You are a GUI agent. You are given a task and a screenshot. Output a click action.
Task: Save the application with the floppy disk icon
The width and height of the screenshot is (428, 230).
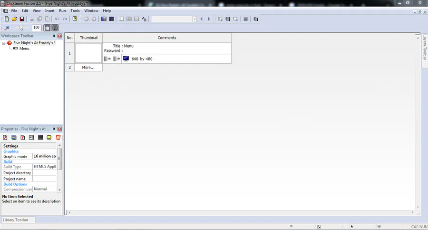[22, 19]
